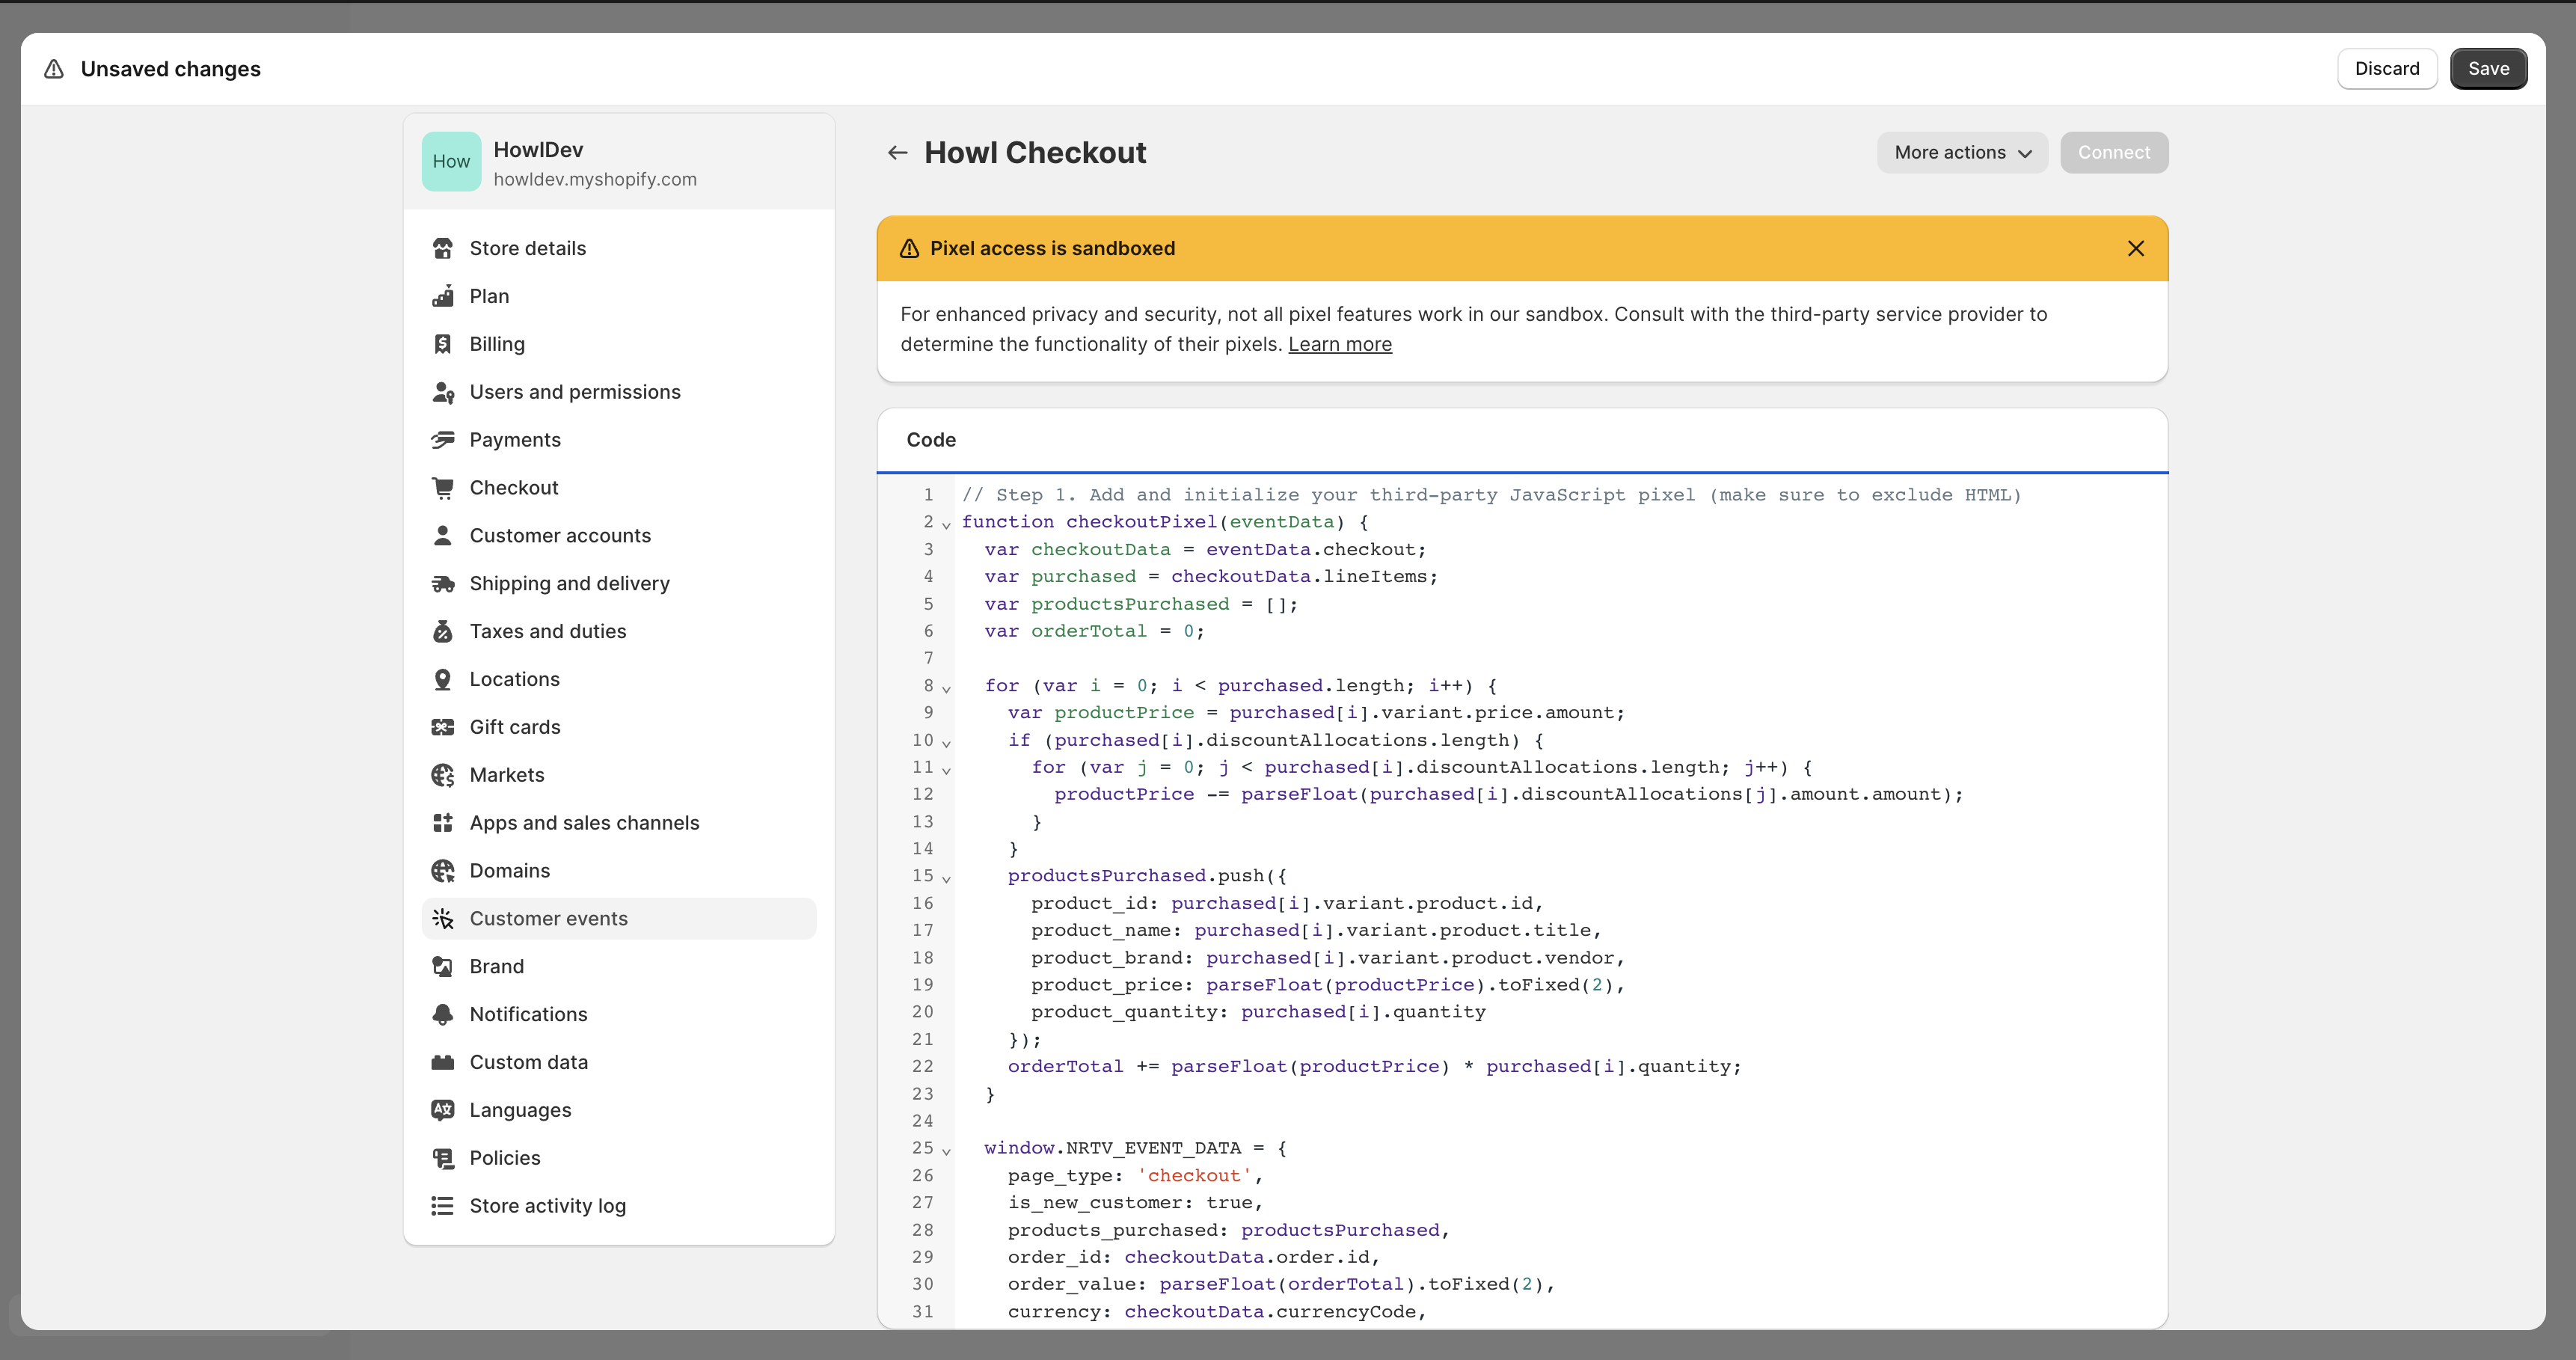
Task: Dismiss the Pixel access sandboxed banner
Action: pos(2135,248)
